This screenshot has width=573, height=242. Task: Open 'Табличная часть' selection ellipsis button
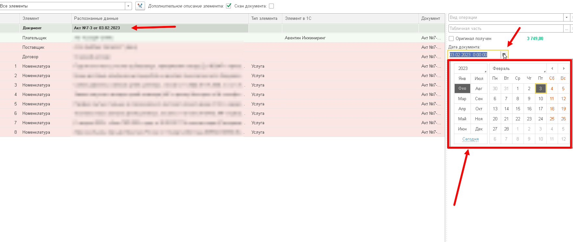coord(566,29)
